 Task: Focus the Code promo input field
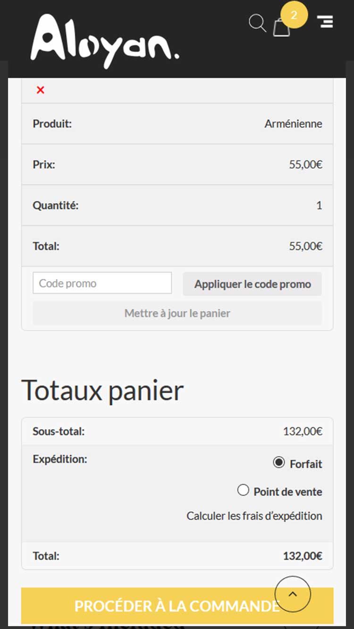(102, 283)
